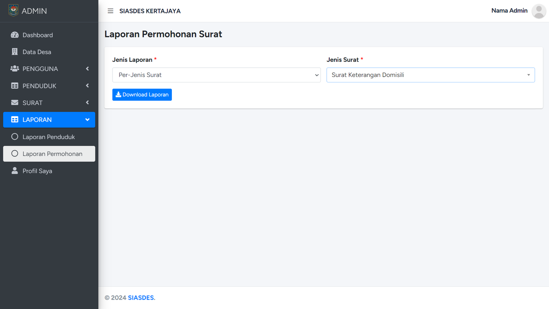Viewport: 549px width, 309px height.
Task: Expand the PENGGUNA submenu chevron
Action: coord(87,69)
